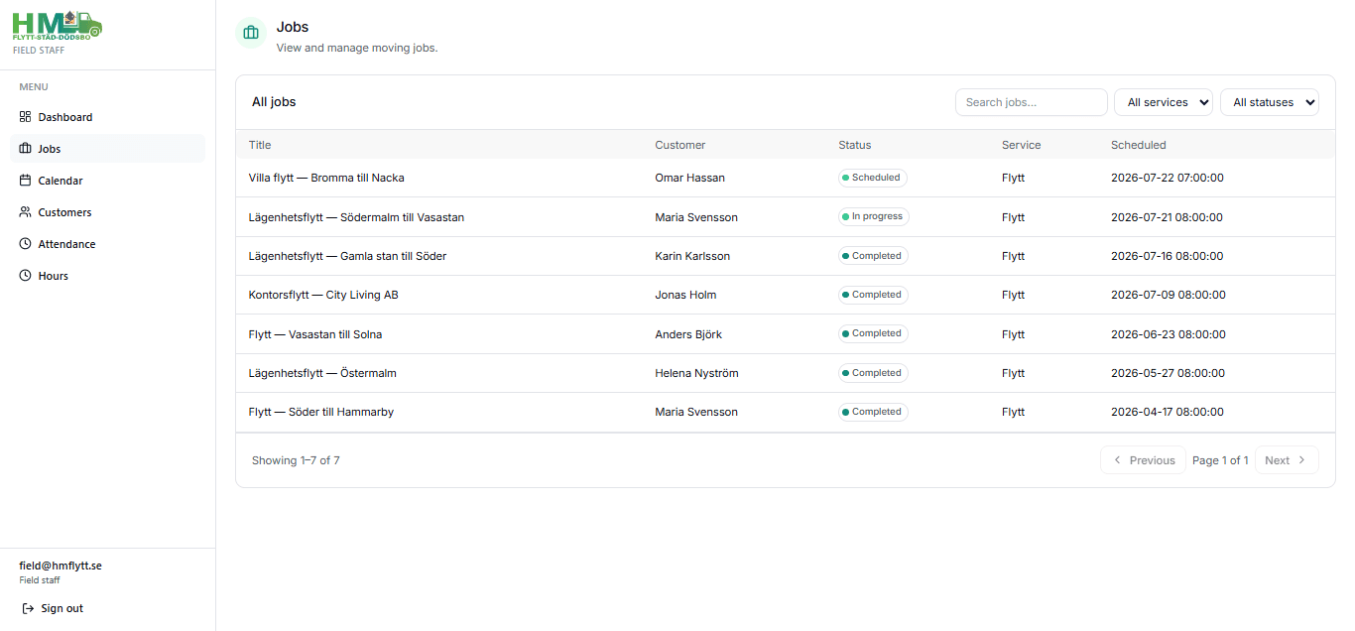Image resolution: width=1355 pixels, height=631 pixels.
Task: Click Flytt service in Omar Hassan row
Action: click(1013, 178)
